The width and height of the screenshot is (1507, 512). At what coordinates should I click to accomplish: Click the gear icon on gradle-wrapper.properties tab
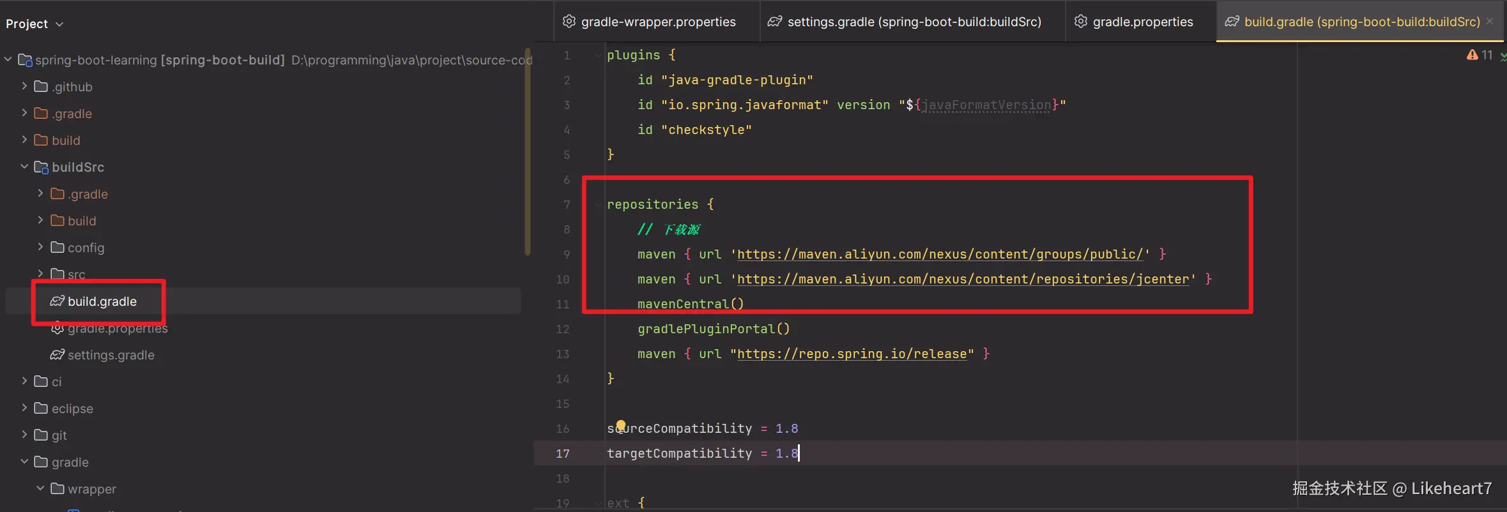569,22
